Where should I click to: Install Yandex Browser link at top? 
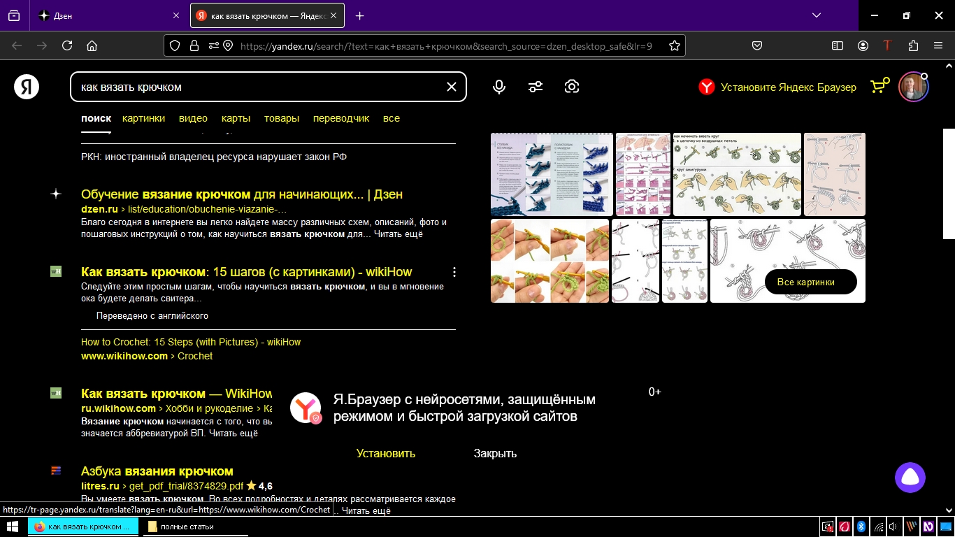(777, 87)
